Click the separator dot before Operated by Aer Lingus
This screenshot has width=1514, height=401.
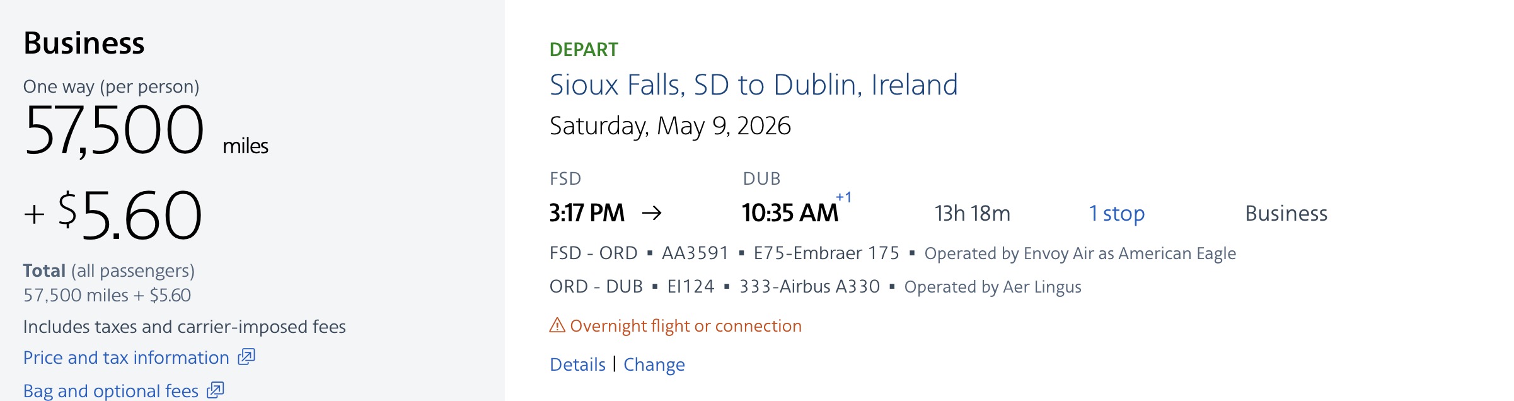pos(891,287)
